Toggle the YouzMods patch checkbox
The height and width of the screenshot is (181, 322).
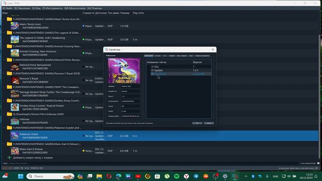[152, 74]
